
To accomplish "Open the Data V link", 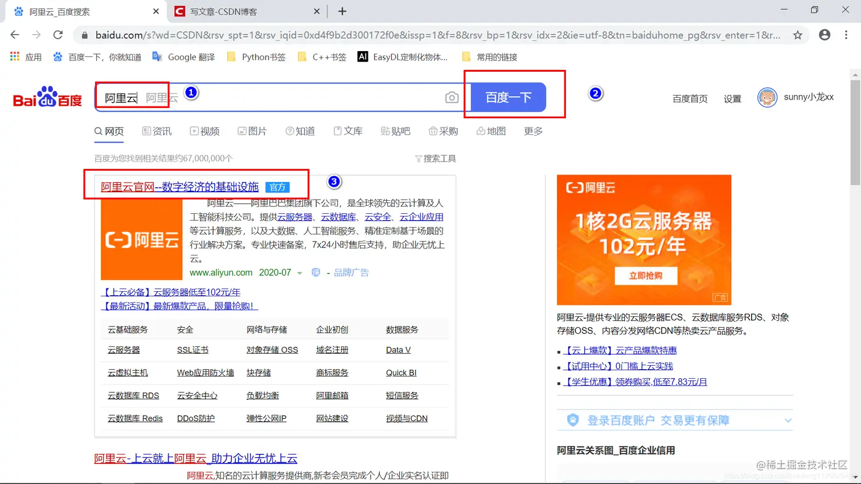I will pyautogui.click(x=398, y=350).
